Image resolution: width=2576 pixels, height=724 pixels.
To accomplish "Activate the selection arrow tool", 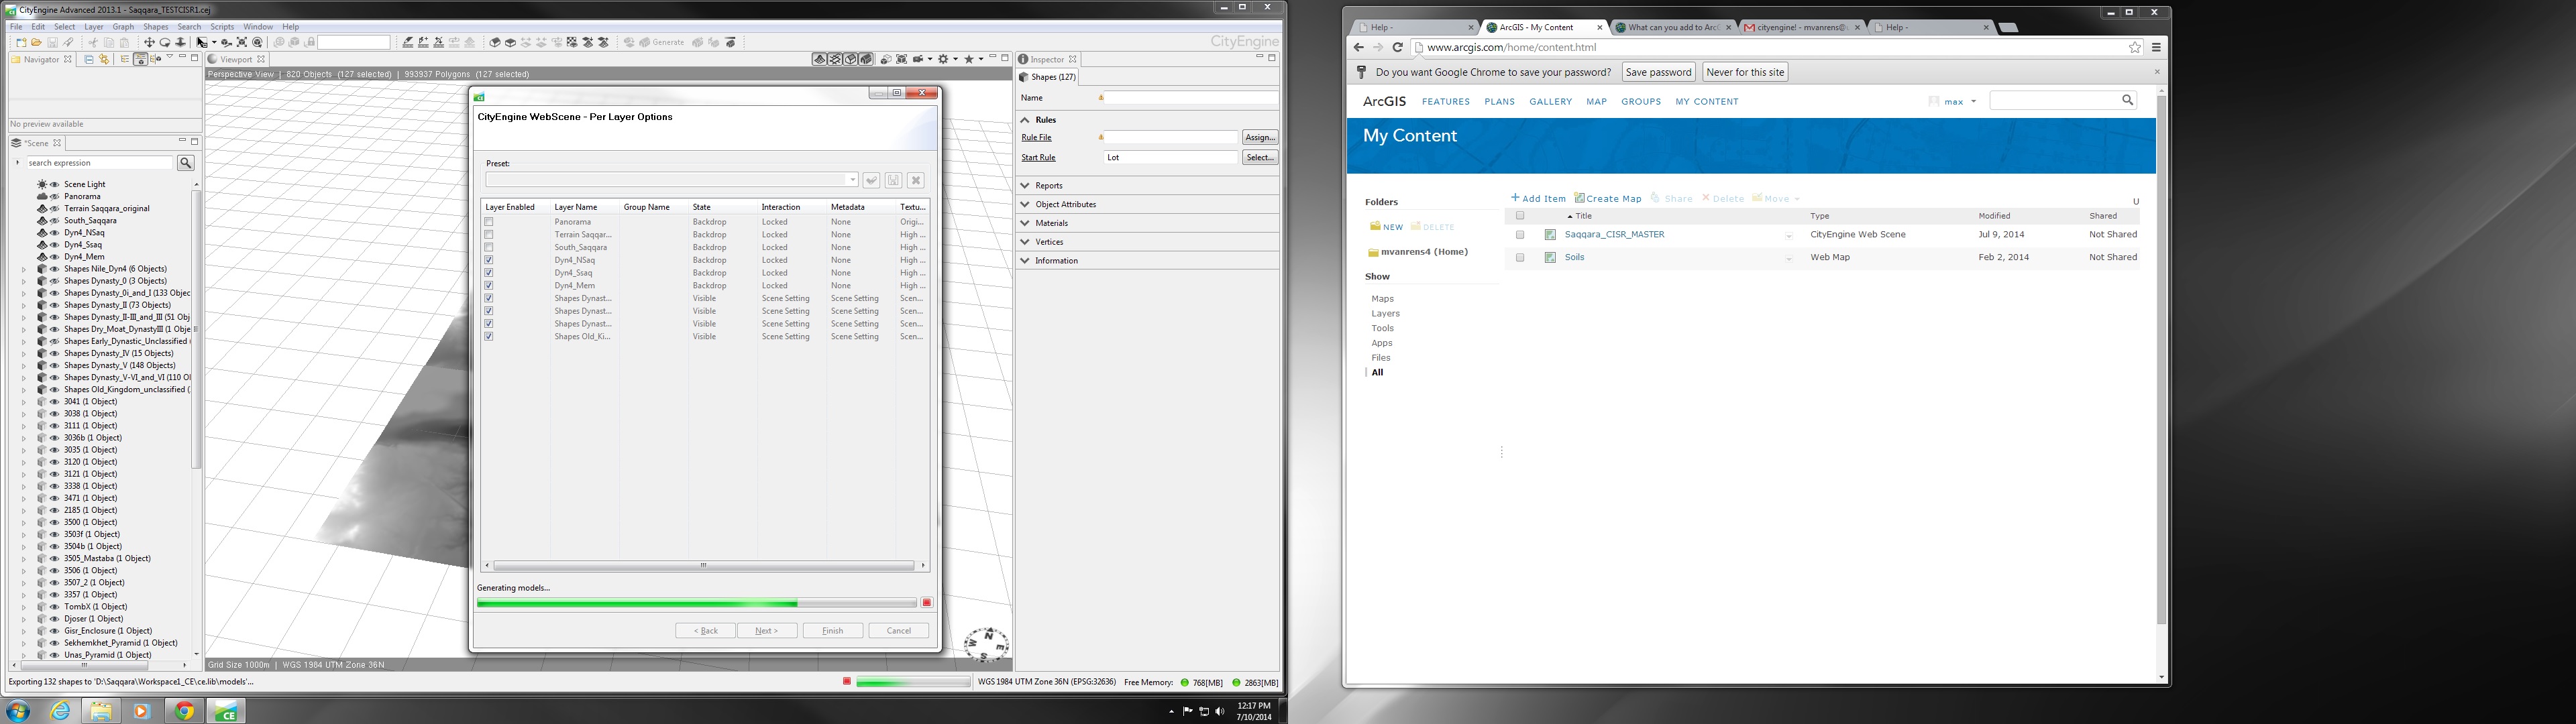I will pyautogui.click(x=201, y=43).
